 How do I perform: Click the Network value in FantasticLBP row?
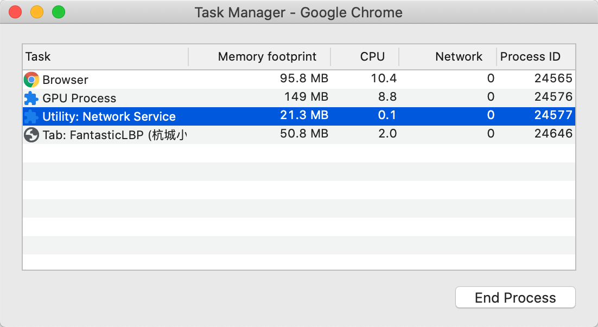(491, 134)
